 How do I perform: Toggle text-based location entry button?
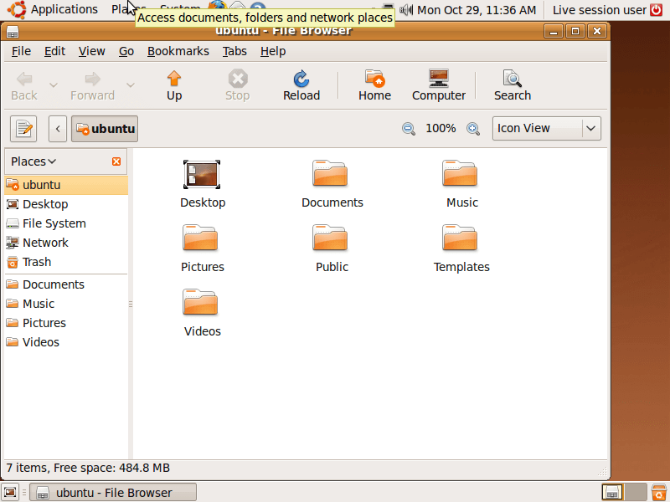pos(23,129)
